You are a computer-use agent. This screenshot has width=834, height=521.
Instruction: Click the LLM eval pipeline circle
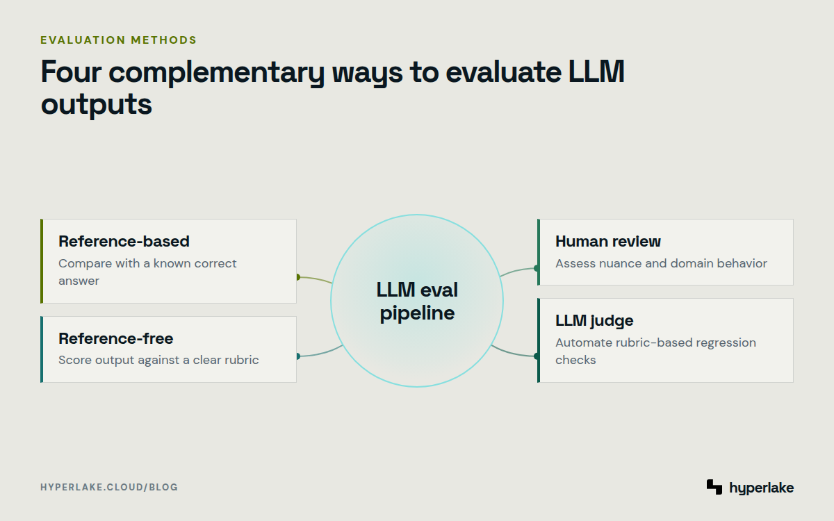tap(417, 301)
